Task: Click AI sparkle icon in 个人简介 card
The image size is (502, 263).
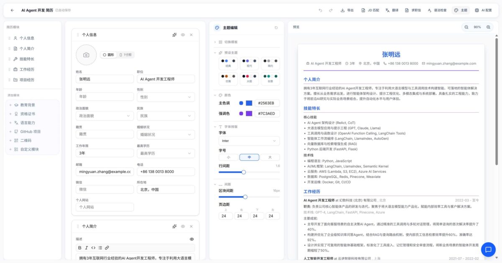Action: coord(174,226)
